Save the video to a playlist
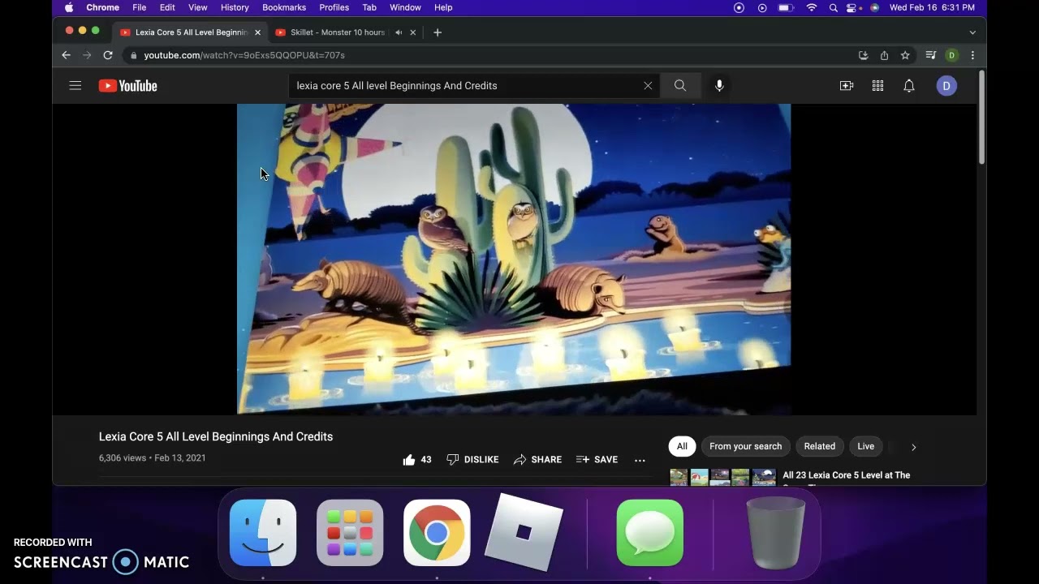 (x=597, y=460)
